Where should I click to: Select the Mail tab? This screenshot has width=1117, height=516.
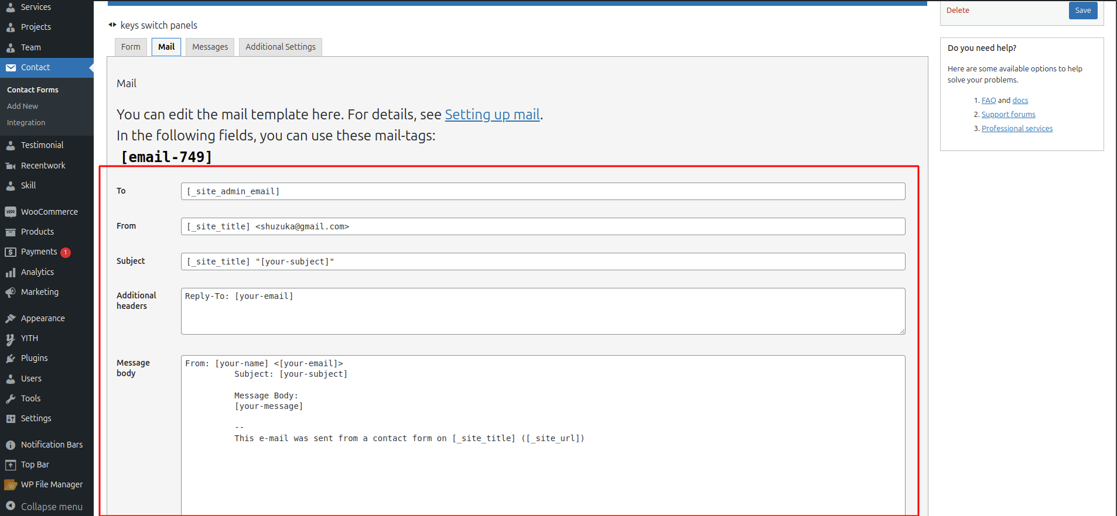166,47
